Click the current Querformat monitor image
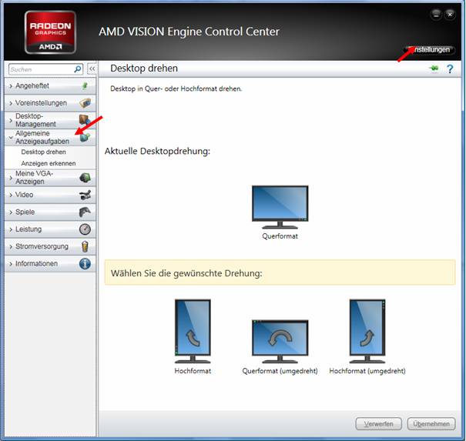 pyautogui.click(x=280, y=207)
